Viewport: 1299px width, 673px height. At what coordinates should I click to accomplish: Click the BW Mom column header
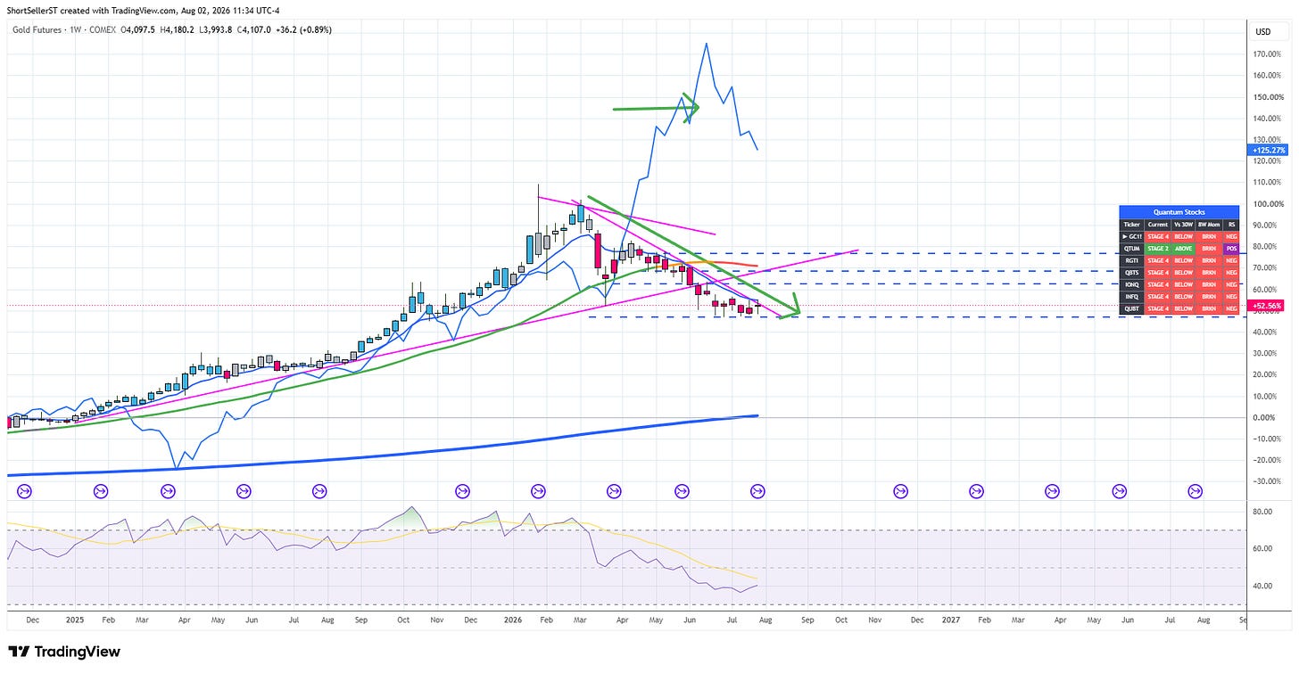tap(1210, 225)
